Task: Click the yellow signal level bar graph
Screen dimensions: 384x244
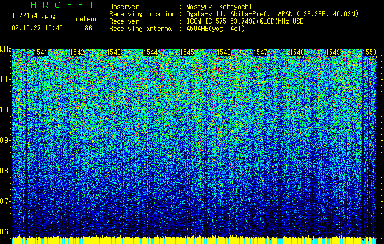Action: 194,240
